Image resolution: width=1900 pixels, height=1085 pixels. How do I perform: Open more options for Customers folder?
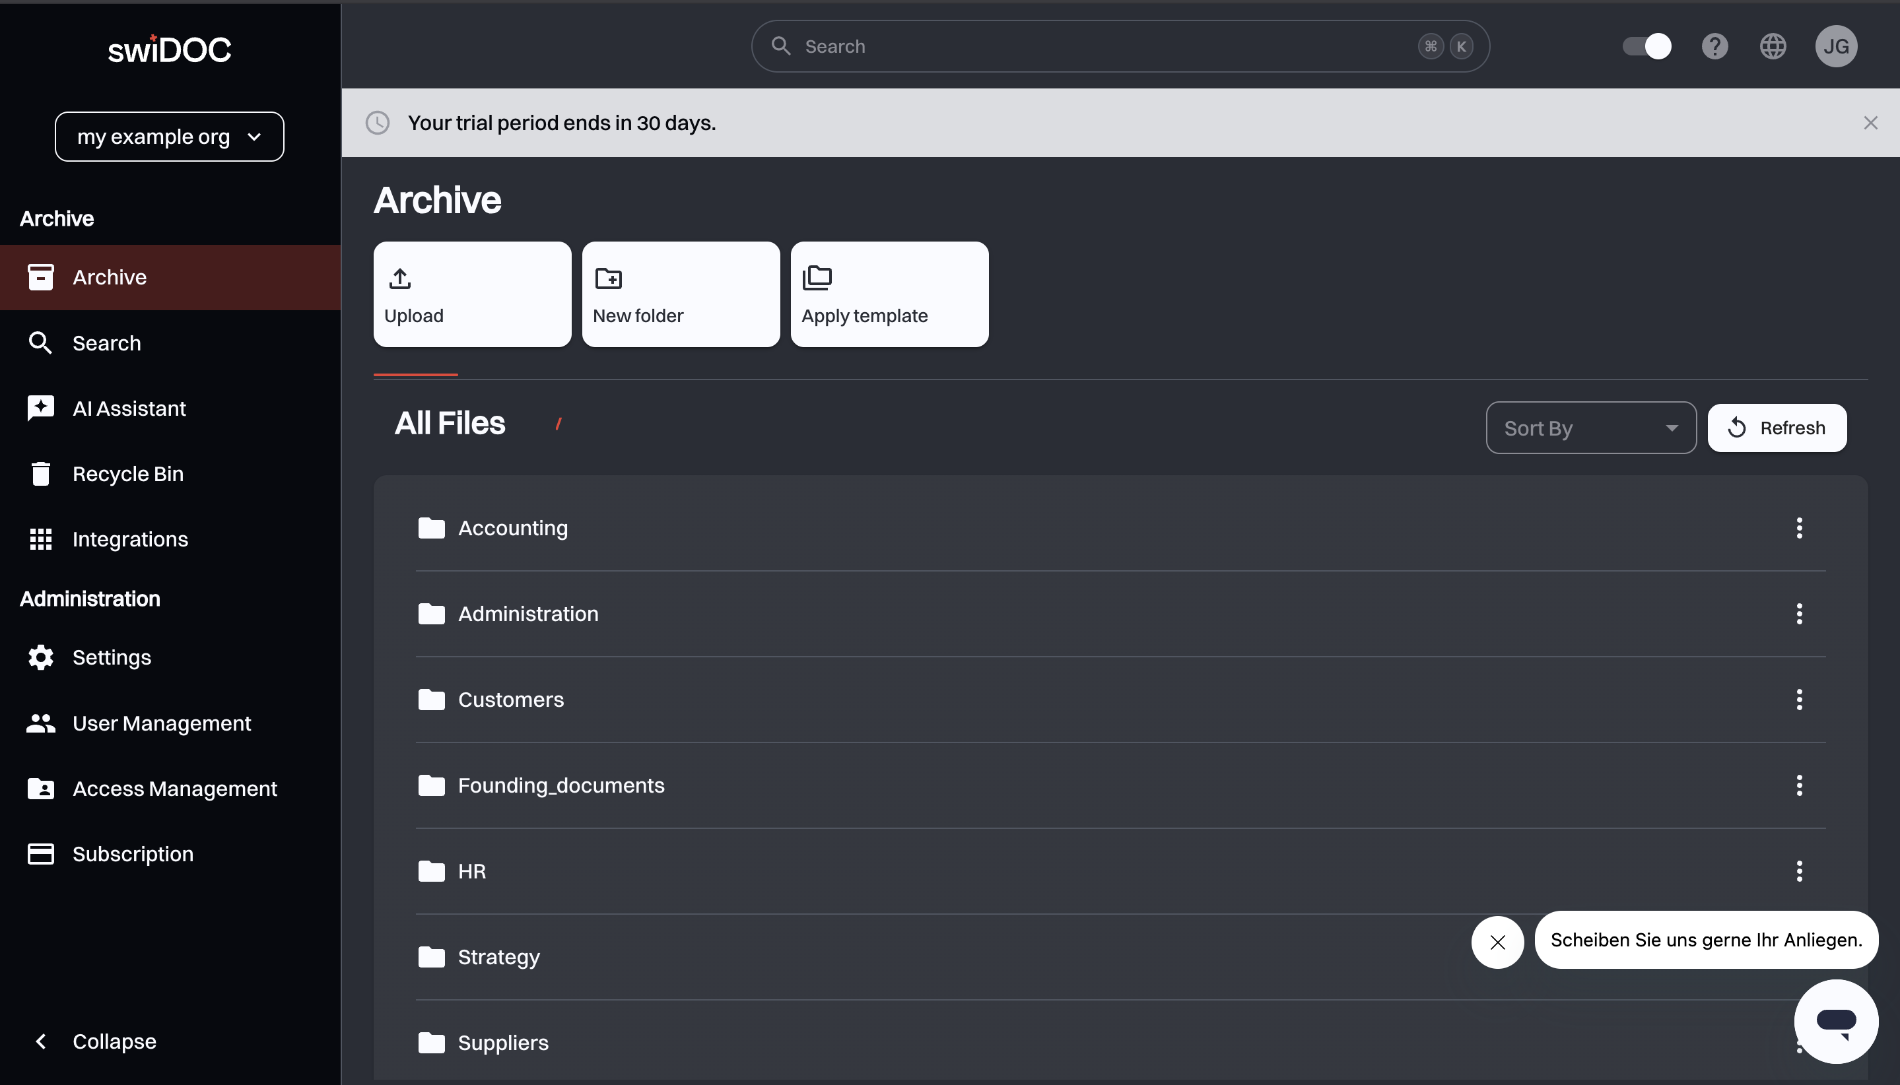1798,699
